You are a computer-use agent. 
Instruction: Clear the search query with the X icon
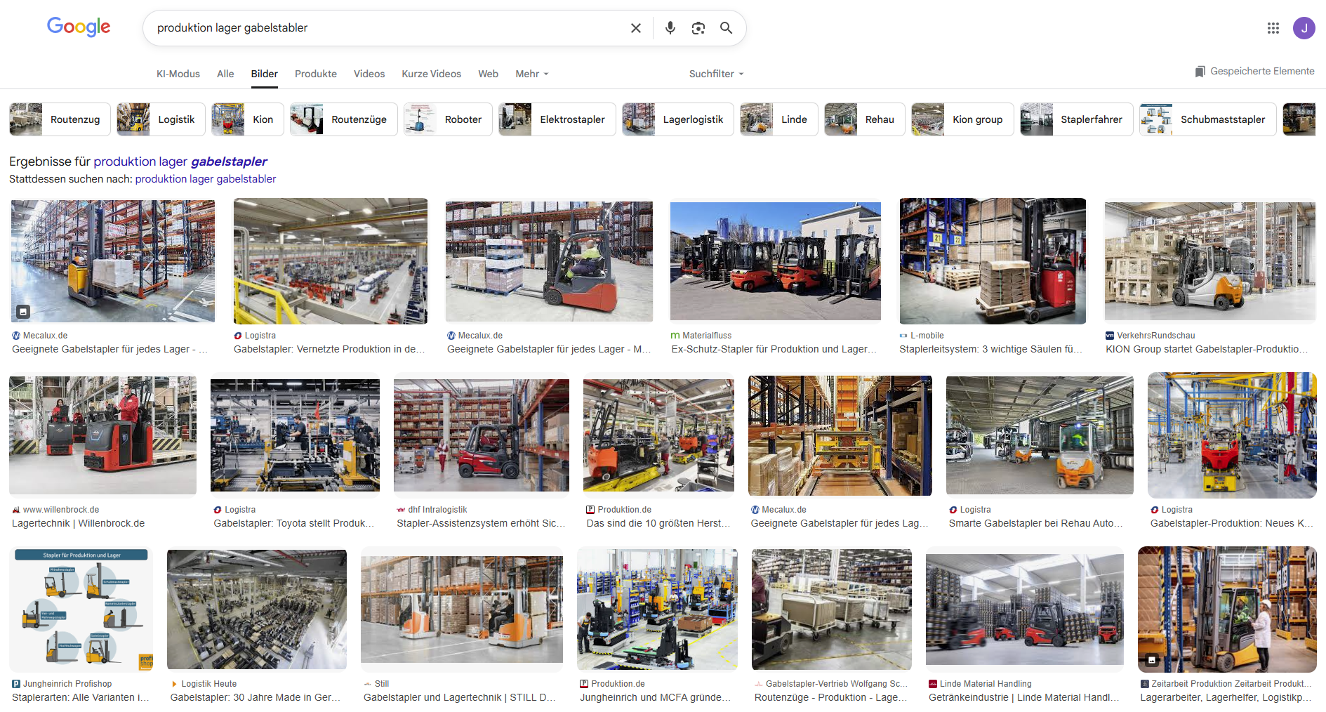(x=635, y=28)
